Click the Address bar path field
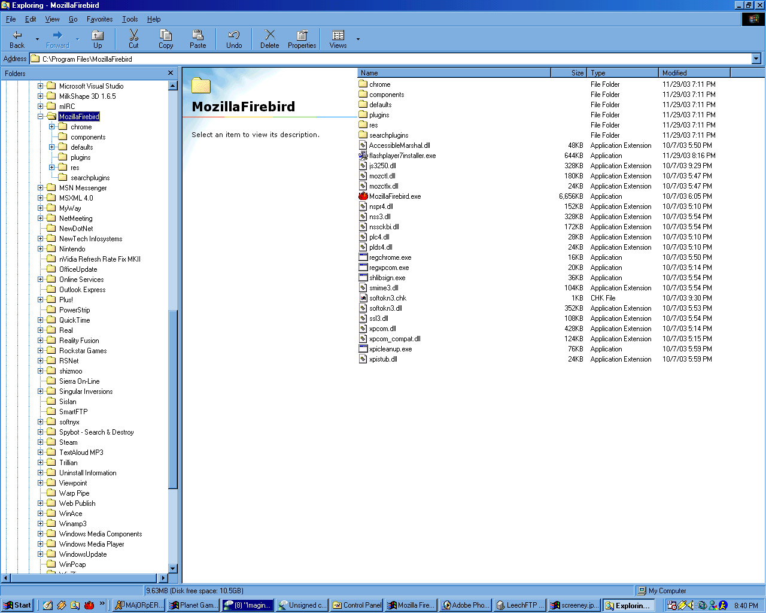The width and height of the screenshot is (766, 613). (390, 59)
